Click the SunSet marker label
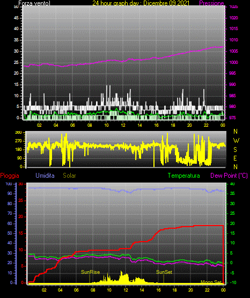The height and width of the screenshot is (298, 250). click(164, 272)
